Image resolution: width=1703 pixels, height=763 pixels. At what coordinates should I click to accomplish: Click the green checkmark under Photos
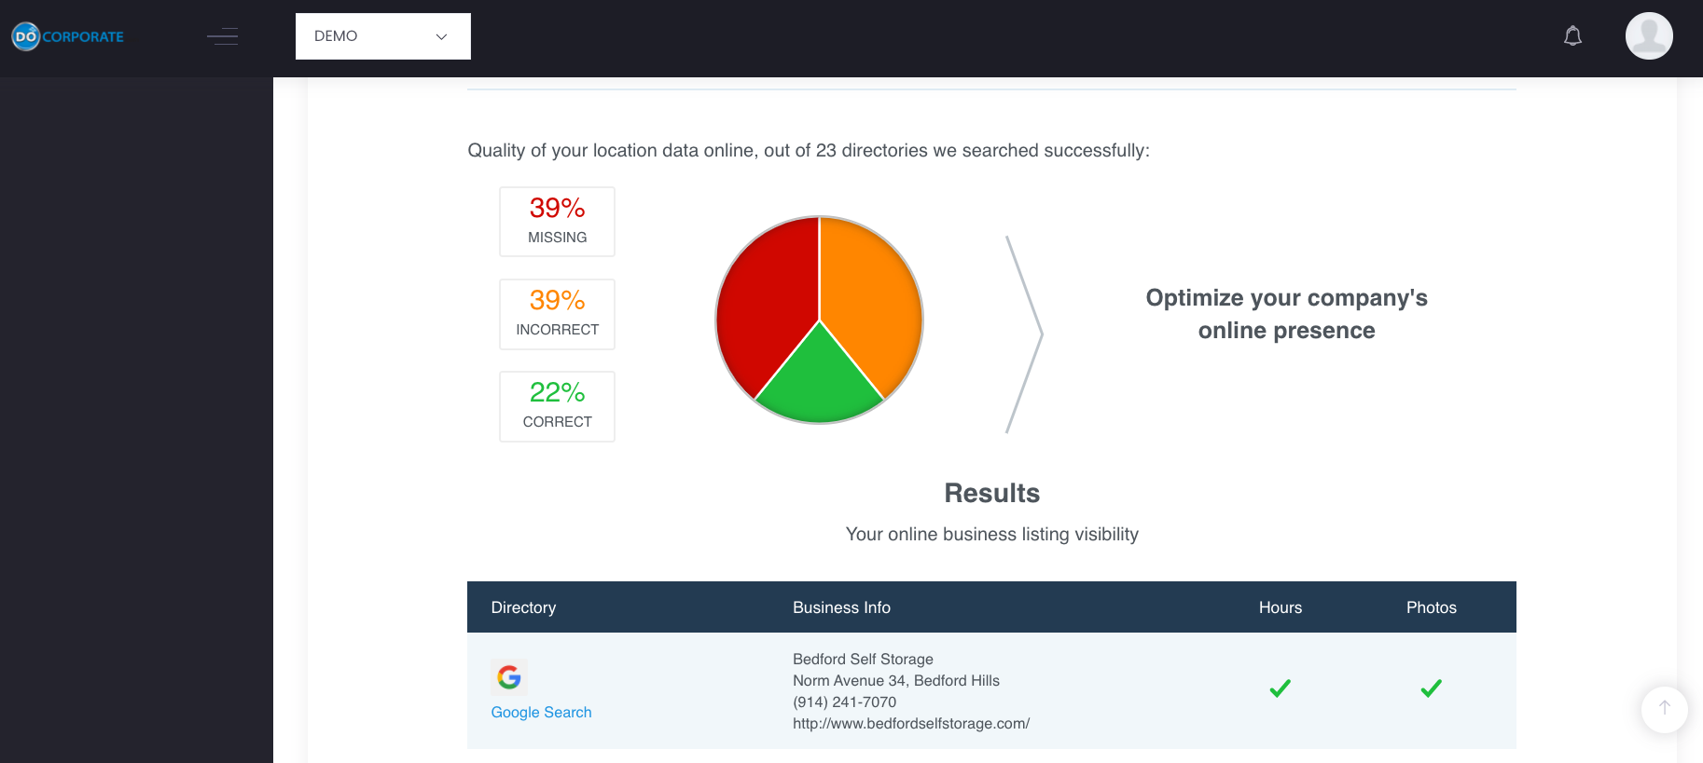pyautogui.click(x=1431, y=688)
